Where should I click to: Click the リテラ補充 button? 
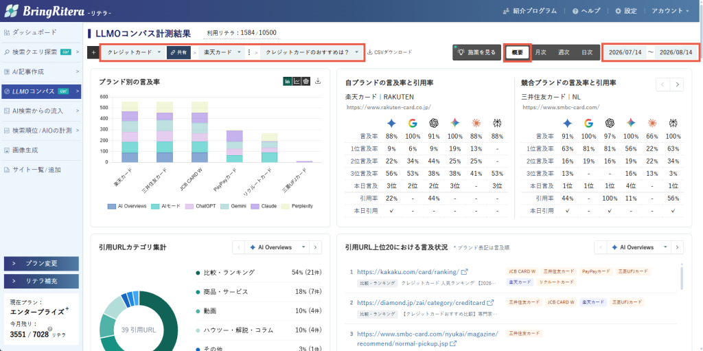pos(41,282)
